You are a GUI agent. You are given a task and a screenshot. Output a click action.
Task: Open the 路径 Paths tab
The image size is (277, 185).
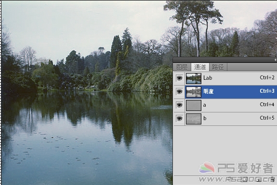pyautogui.click(x=218, y=67)
